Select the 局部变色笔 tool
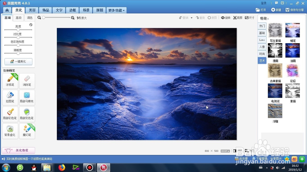The height and width of the screenshot is (172, 307). tap(27, 114)
